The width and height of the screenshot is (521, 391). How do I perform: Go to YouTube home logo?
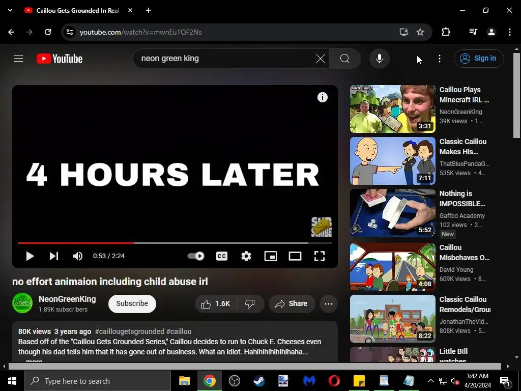pos(60,59)
